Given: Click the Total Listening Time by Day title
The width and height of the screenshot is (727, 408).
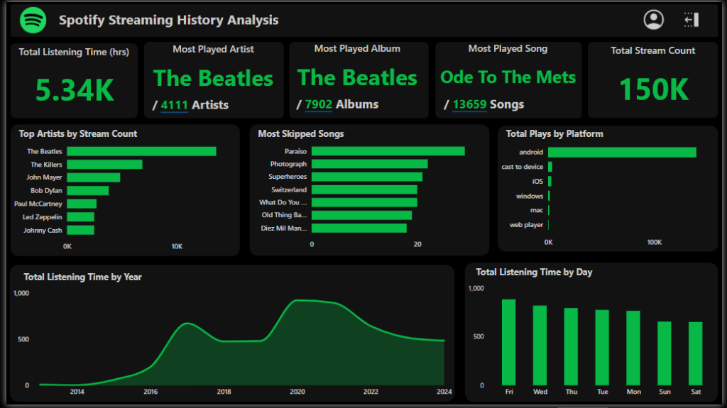Looking at the screenshot, I should (x=534, y=272).
